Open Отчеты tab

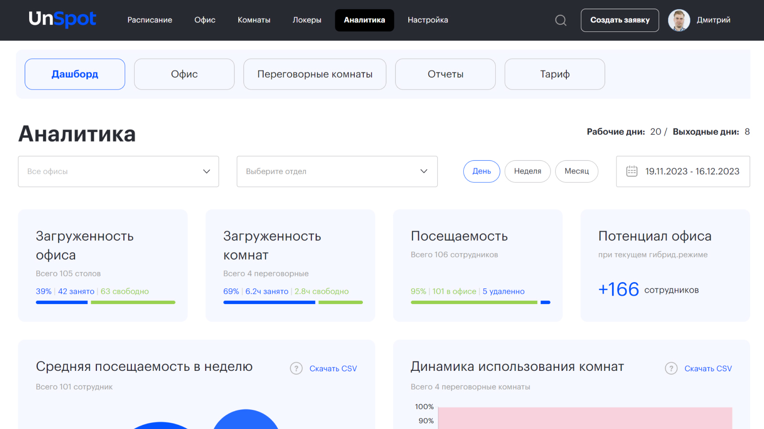pos(446,74)
